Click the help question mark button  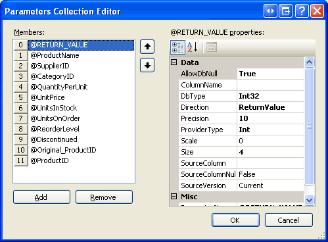pyautogui.click(x=302, y=11)
